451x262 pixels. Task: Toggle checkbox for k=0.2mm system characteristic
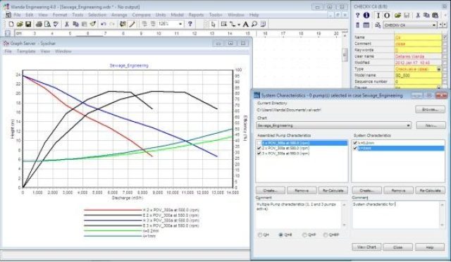355,143
